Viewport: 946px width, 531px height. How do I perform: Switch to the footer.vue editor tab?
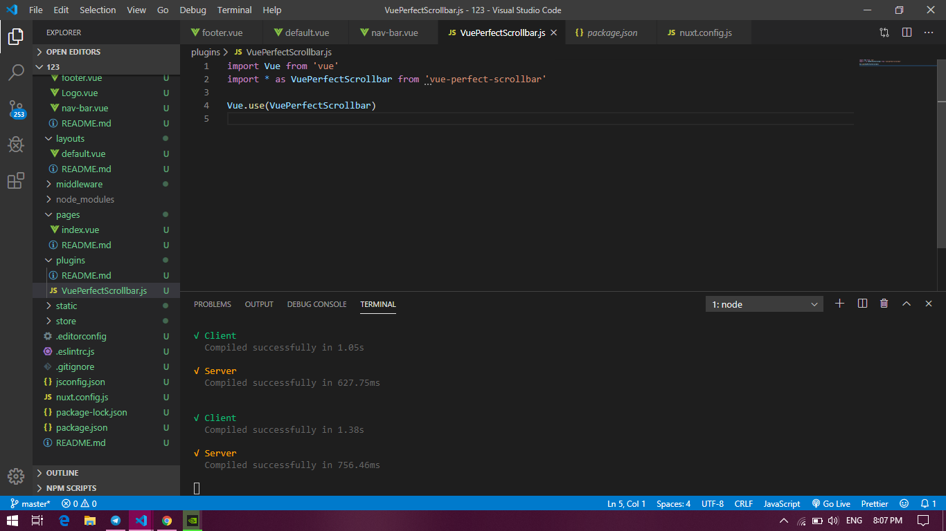(222, 32)
